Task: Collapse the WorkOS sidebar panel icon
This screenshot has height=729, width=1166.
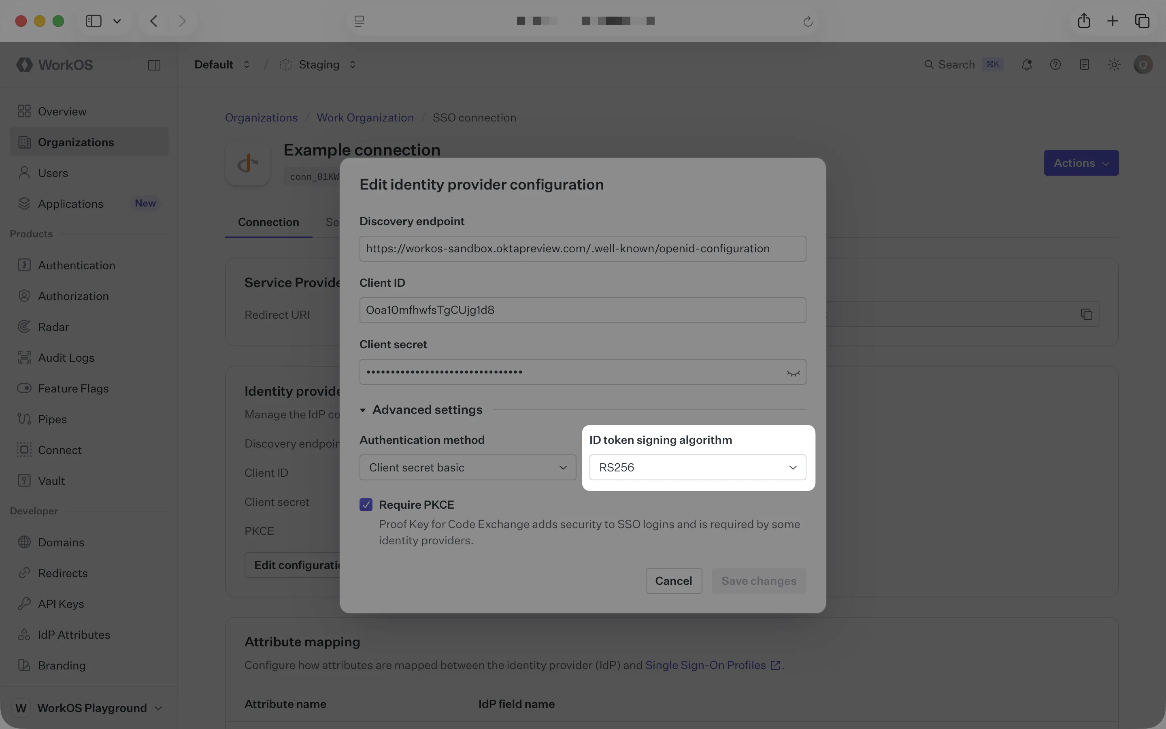Action: point(154,65)
